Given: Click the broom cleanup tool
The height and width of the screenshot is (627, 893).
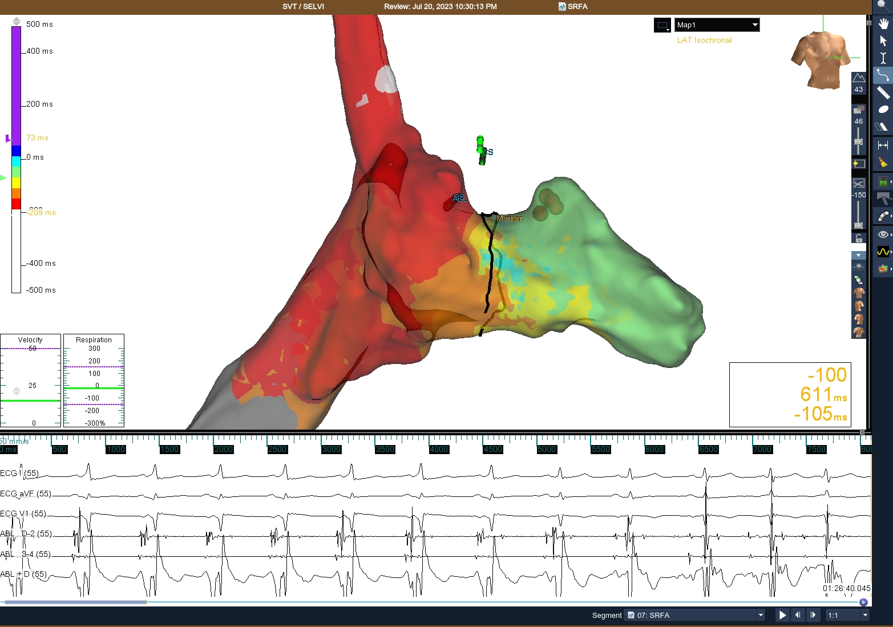Looking at the screenshot, I should pyautogui.click(x=883, y=163).
